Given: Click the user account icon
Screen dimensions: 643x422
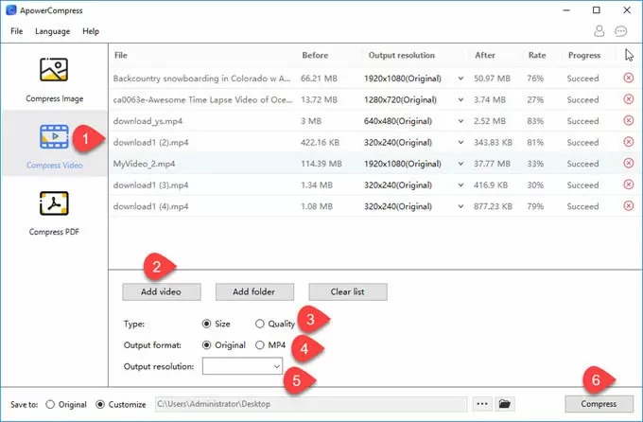Looking at the screenshot, I should tap(600, 31).
